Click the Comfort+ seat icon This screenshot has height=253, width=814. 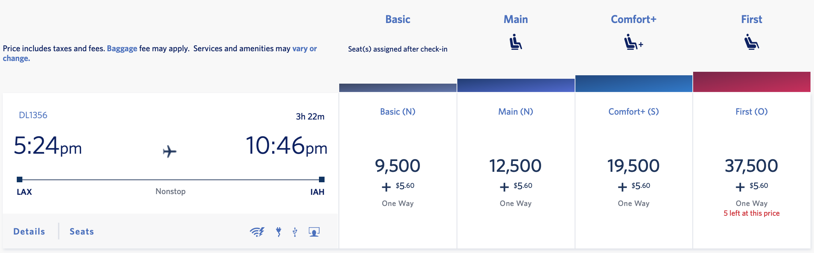click(632, 42)
